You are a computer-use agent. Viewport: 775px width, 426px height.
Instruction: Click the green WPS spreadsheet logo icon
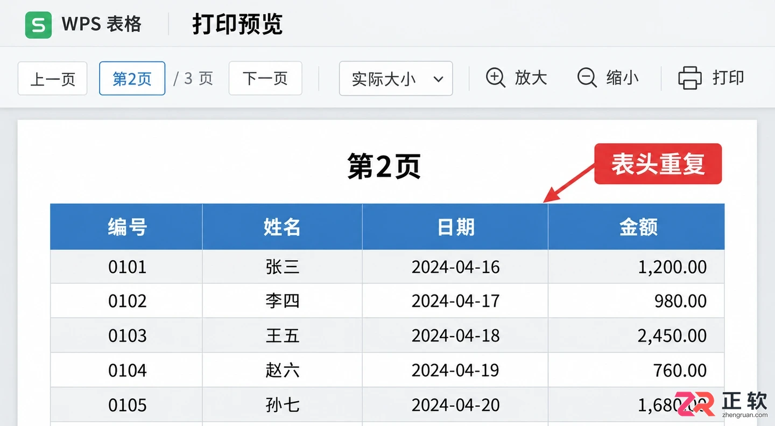click(x=38, y=25)
